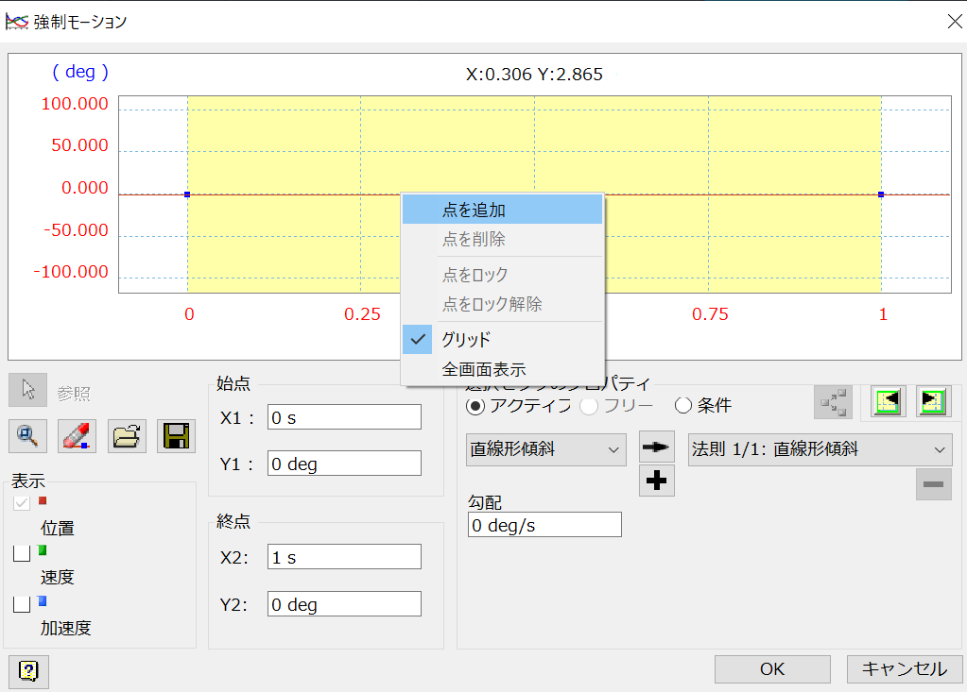Go to next sector with right-arrow icon

point(932,401)
